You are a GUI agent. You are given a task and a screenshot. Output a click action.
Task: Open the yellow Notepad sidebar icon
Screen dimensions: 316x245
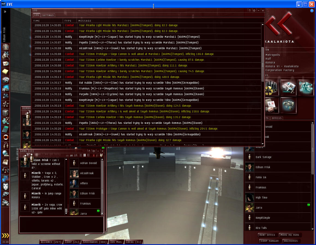click(x=6, y=71)
